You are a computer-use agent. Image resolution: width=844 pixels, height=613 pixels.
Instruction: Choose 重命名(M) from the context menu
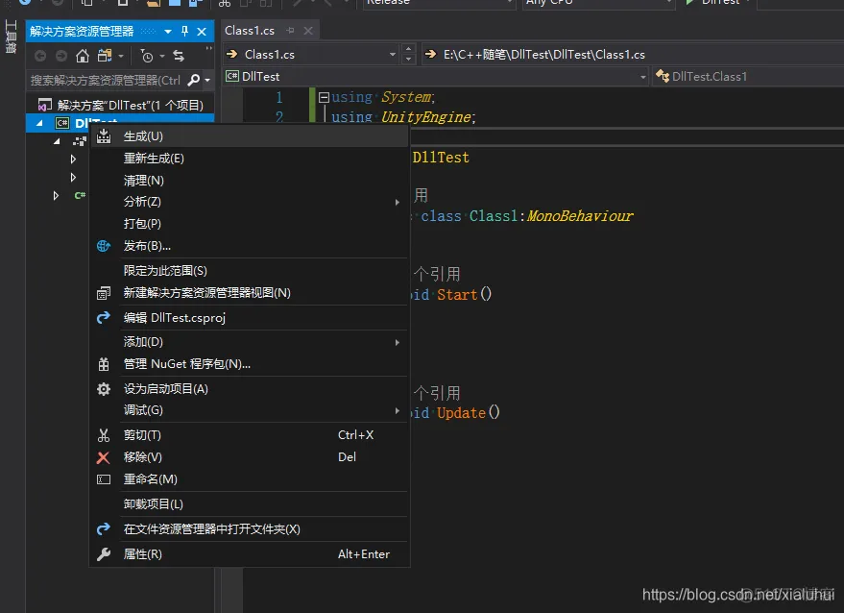click(x=249, y=479)
